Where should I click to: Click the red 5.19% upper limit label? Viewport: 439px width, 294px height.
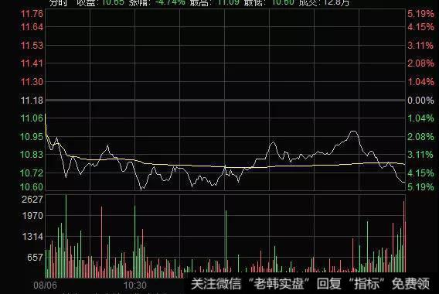click(x=420, y=13)
